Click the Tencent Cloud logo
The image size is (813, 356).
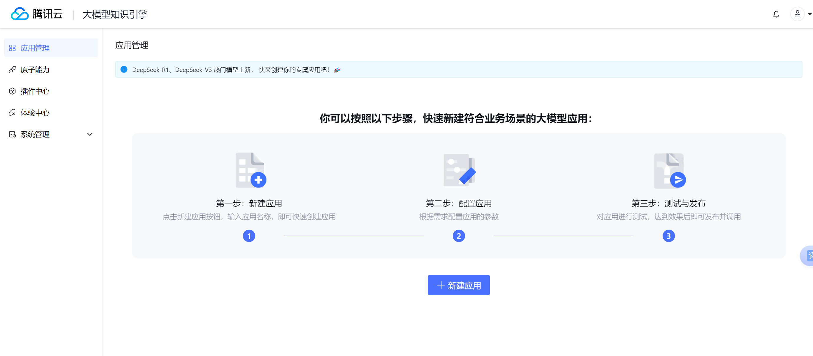pos(36,14)
